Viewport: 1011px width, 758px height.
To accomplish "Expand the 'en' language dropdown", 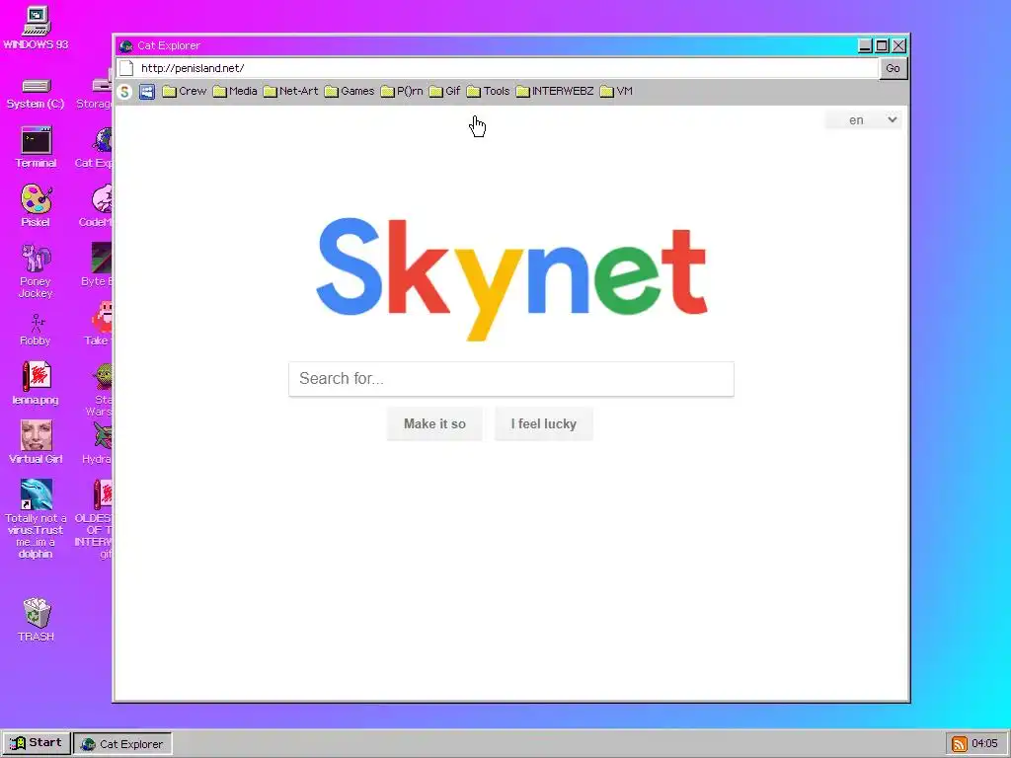I will pos(863,119).
